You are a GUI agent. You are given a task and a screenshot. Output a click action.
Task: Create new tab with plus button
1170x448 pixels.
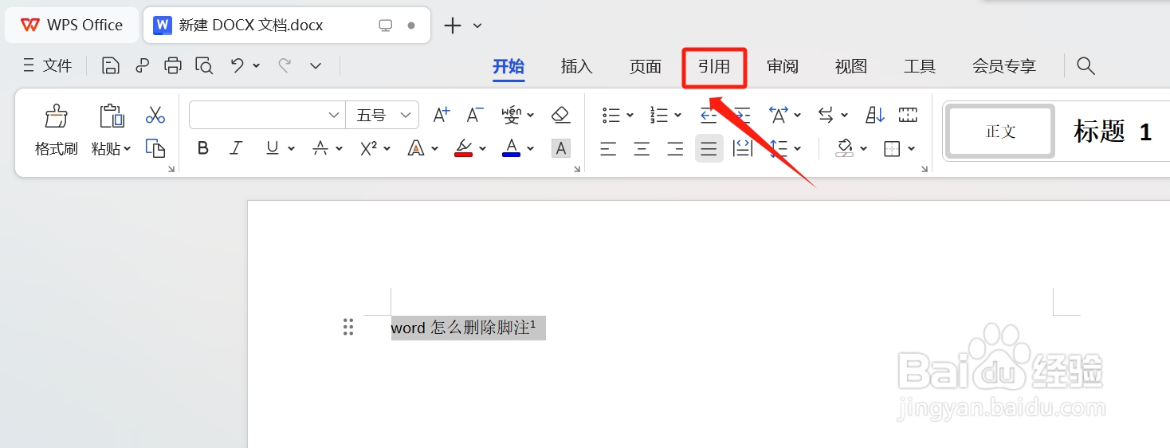click(453, 26)
